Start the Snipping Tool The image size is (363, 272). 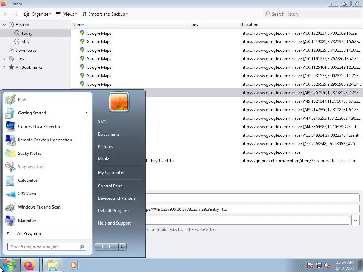click(48, 167)
